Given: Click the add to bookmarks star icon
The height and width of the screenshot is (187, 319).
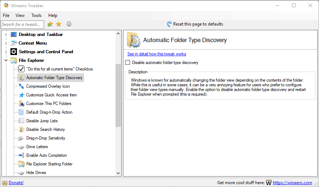Looking at the screenshot, I should click(50, 24).
